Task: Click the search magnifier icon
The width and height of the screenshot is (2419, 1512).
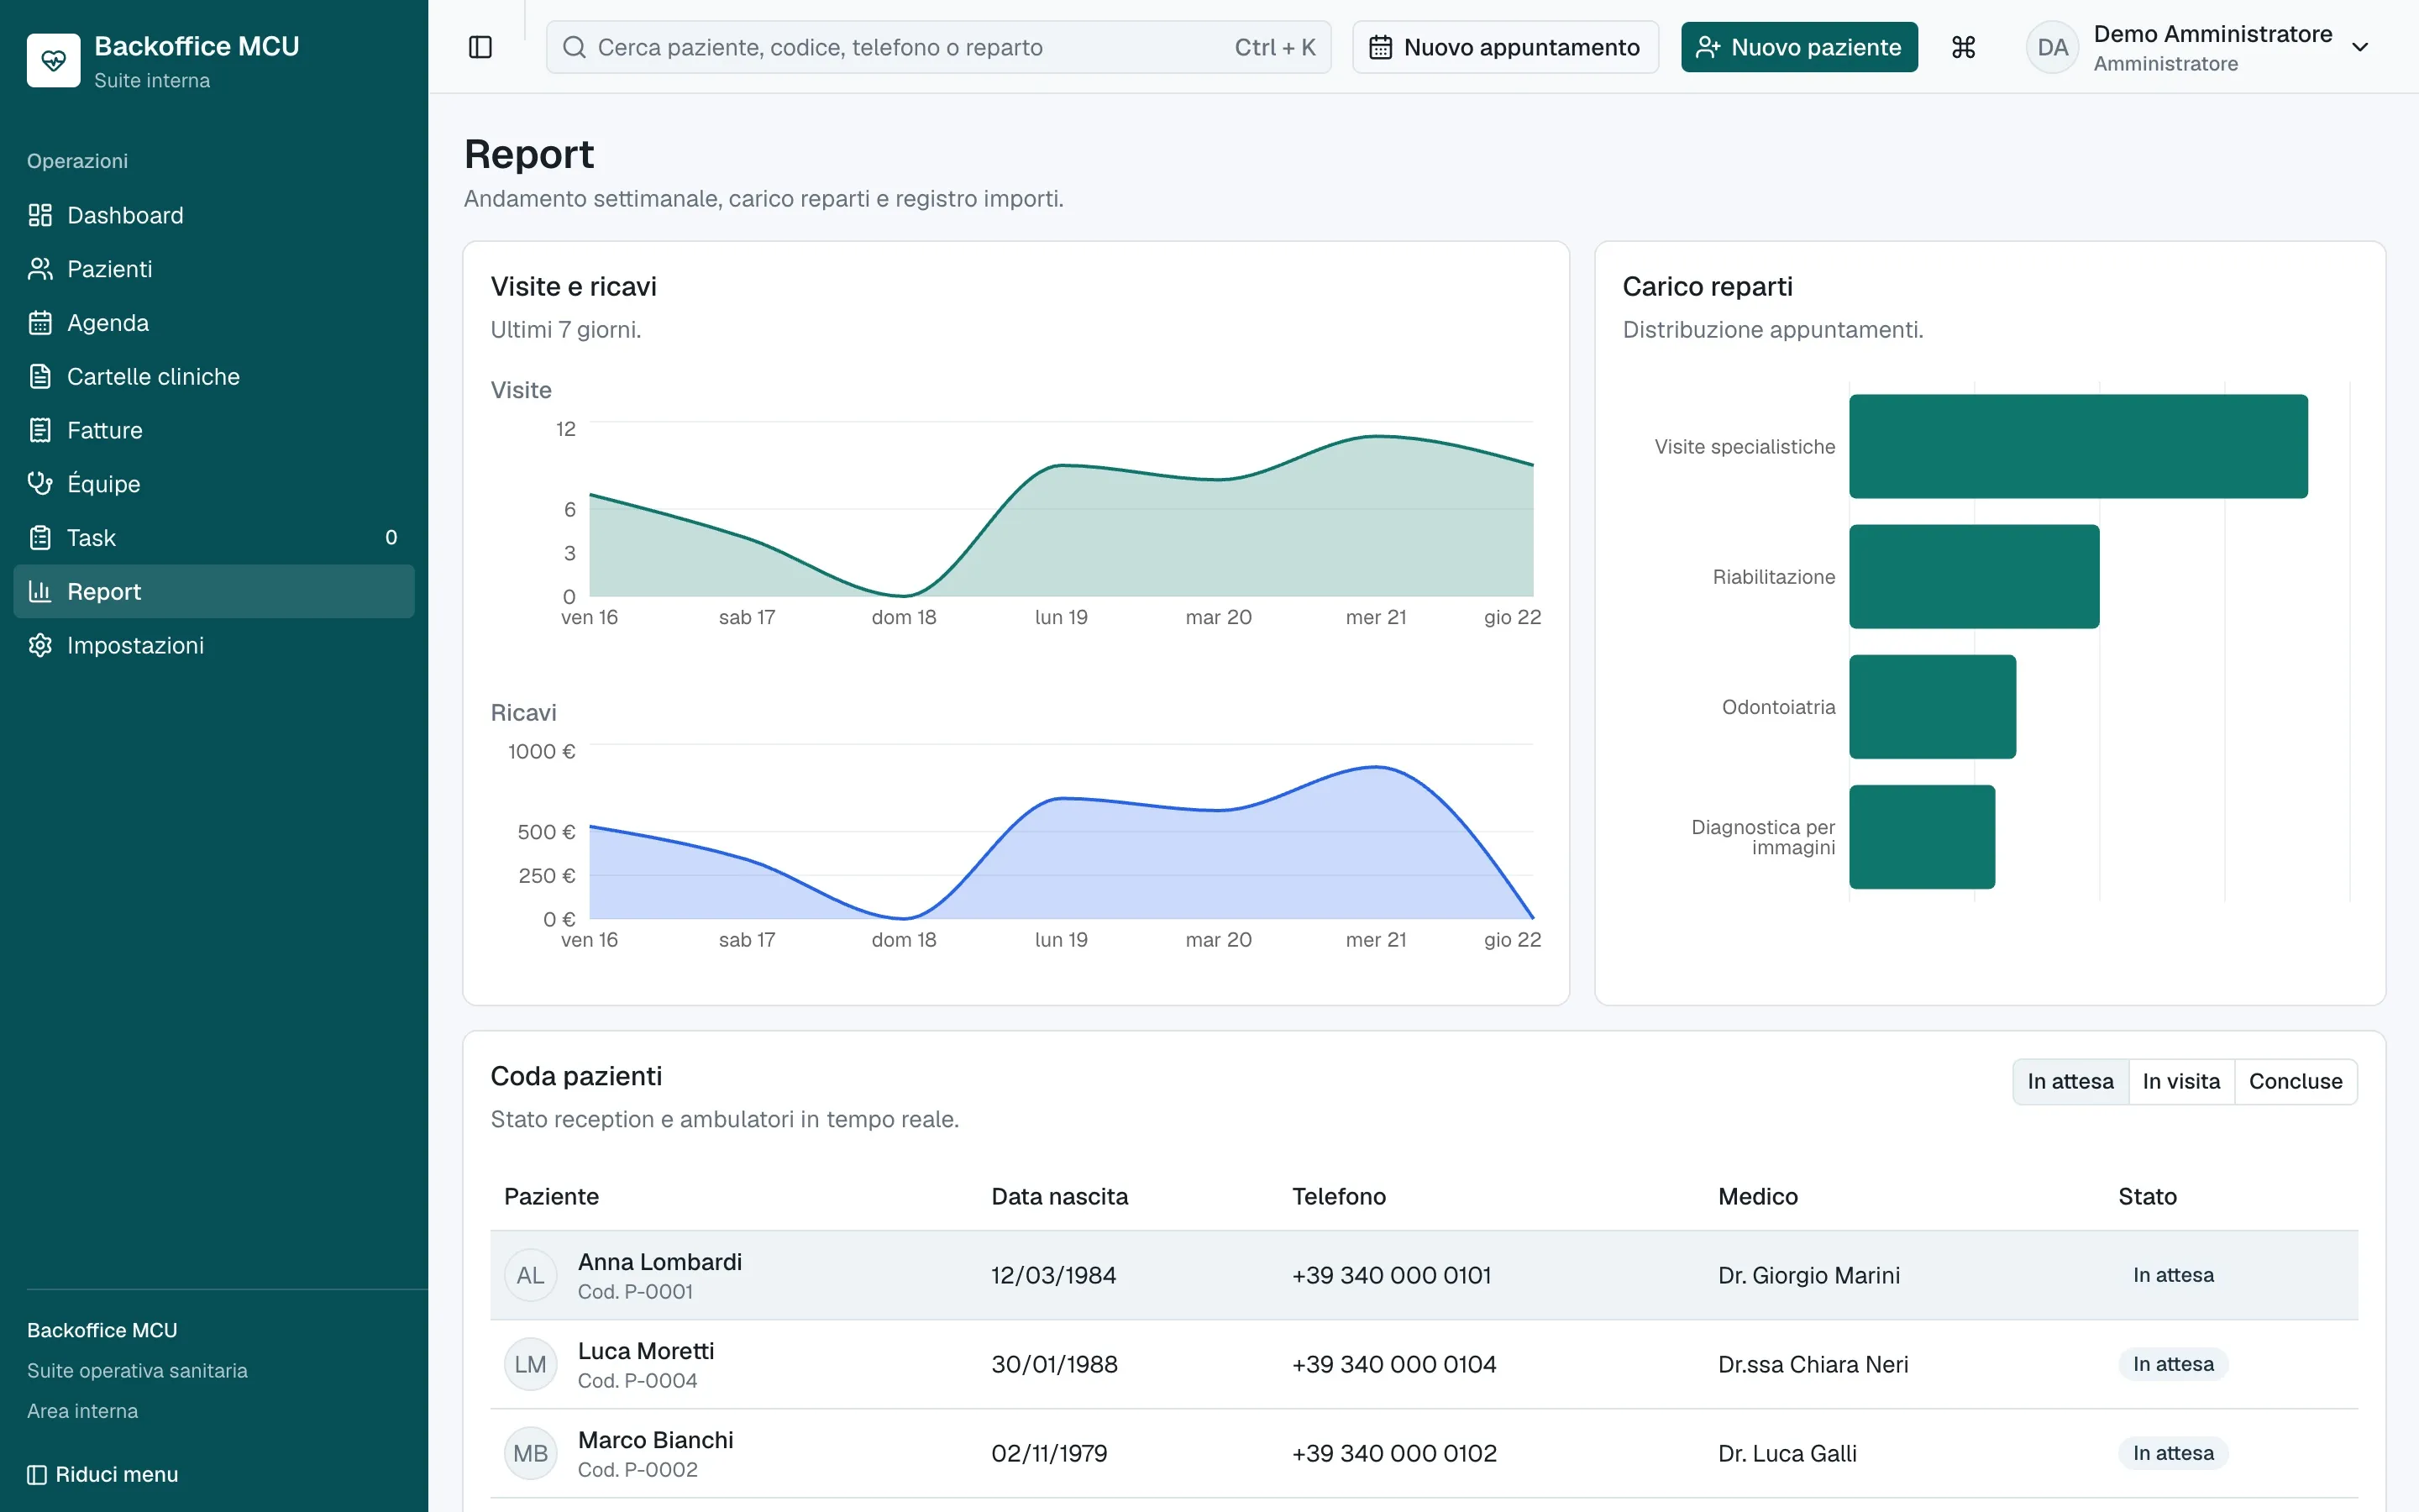Action: 574,47
